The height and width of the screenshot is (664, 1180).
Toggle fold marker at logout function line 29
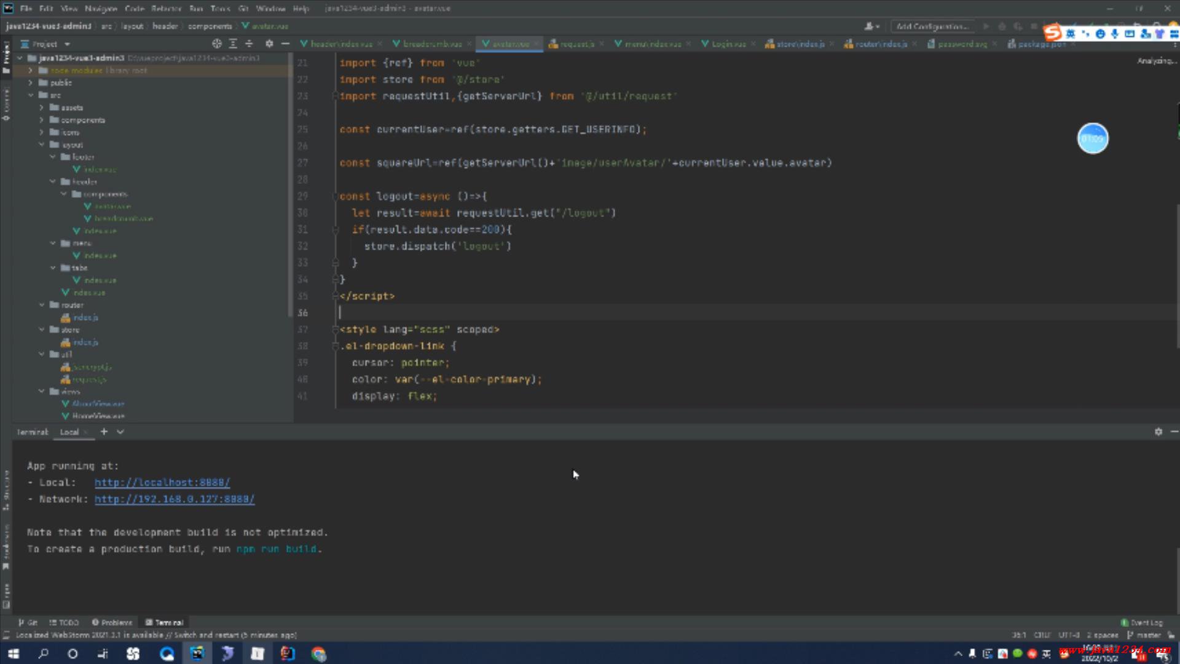pyautogui.click(x=336, y=196)
